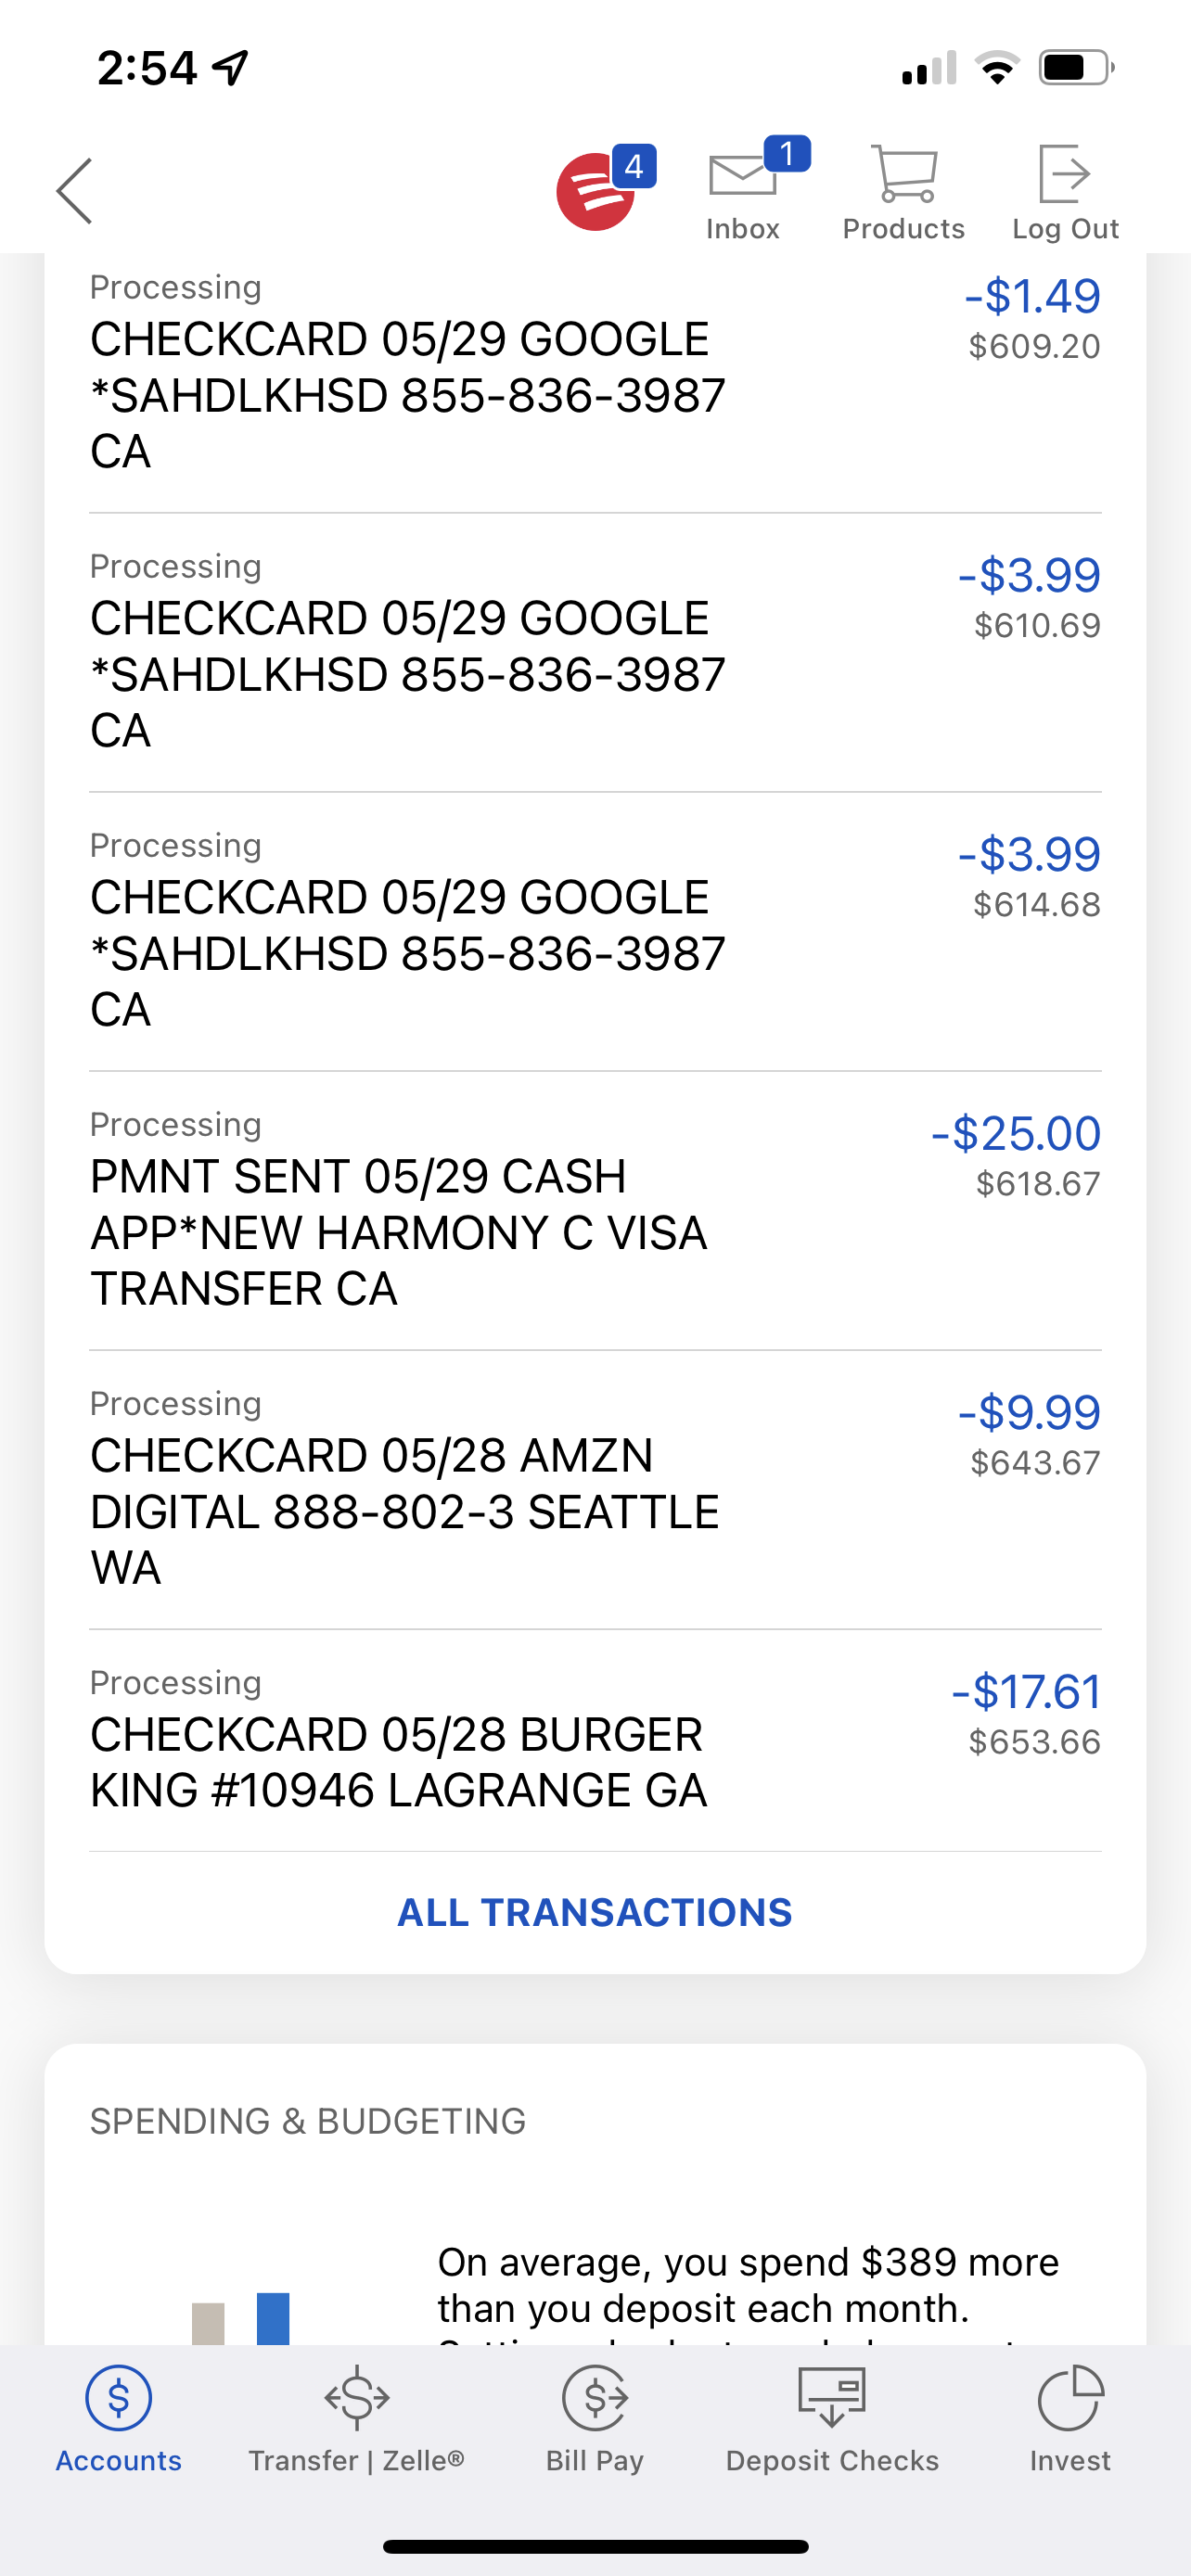Open the Burger King #10946 transaction

pyautogui.click(x=595, y=1740)
